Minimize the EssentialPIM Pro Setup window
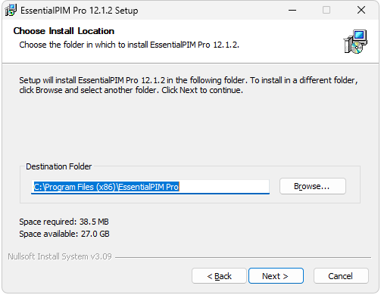This screenshot has width=381, height=295. click(x=292, y=10)
